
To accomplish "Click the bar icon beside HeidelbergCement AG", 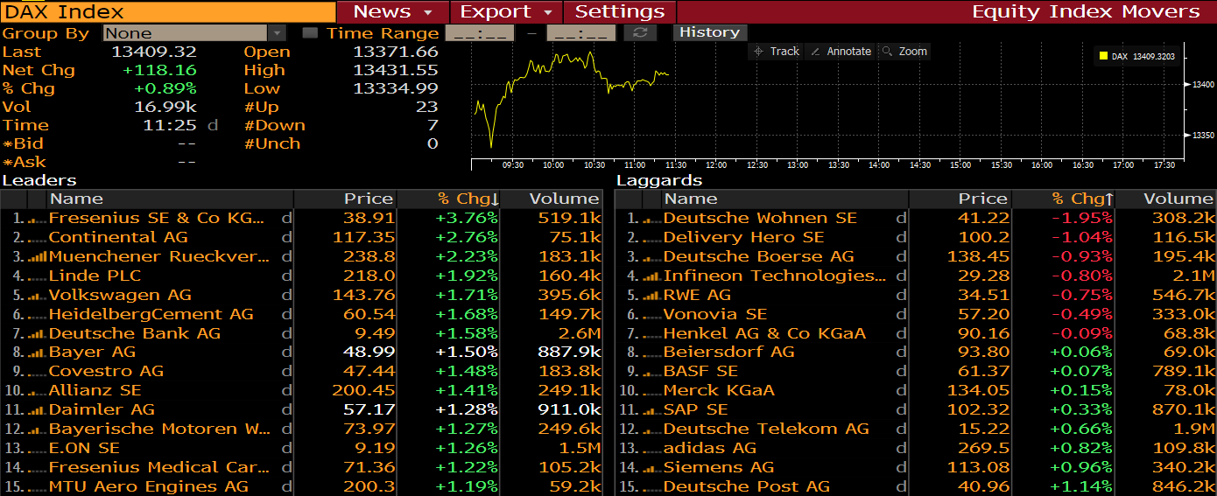I will coord(38,315).
